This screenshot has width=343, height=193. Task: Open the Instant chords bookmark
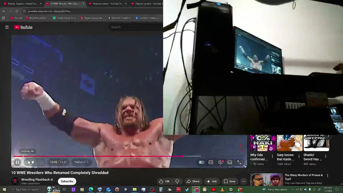65,18
